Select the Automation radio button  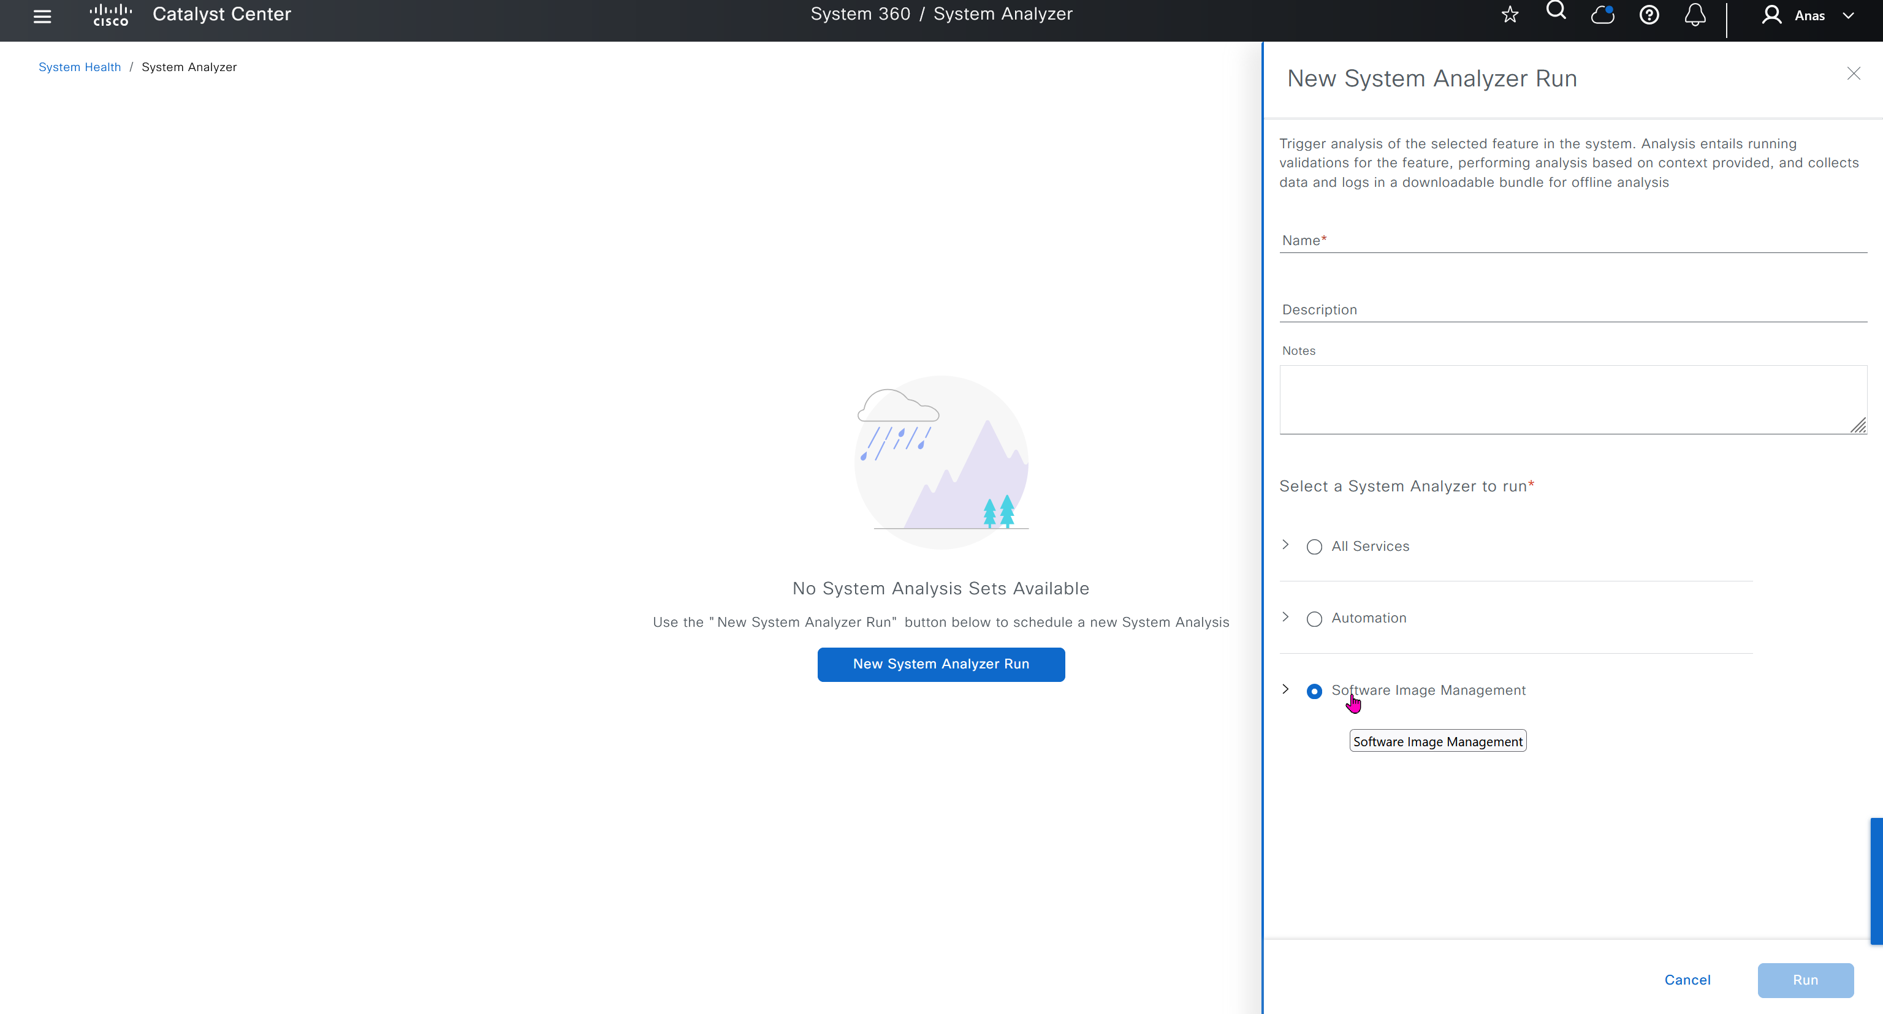coord(1314,619)
